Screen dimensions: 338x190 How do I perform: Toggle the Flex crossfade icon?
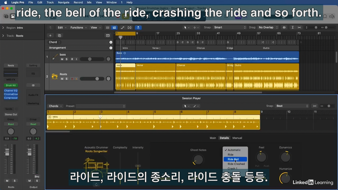[129, 27]
